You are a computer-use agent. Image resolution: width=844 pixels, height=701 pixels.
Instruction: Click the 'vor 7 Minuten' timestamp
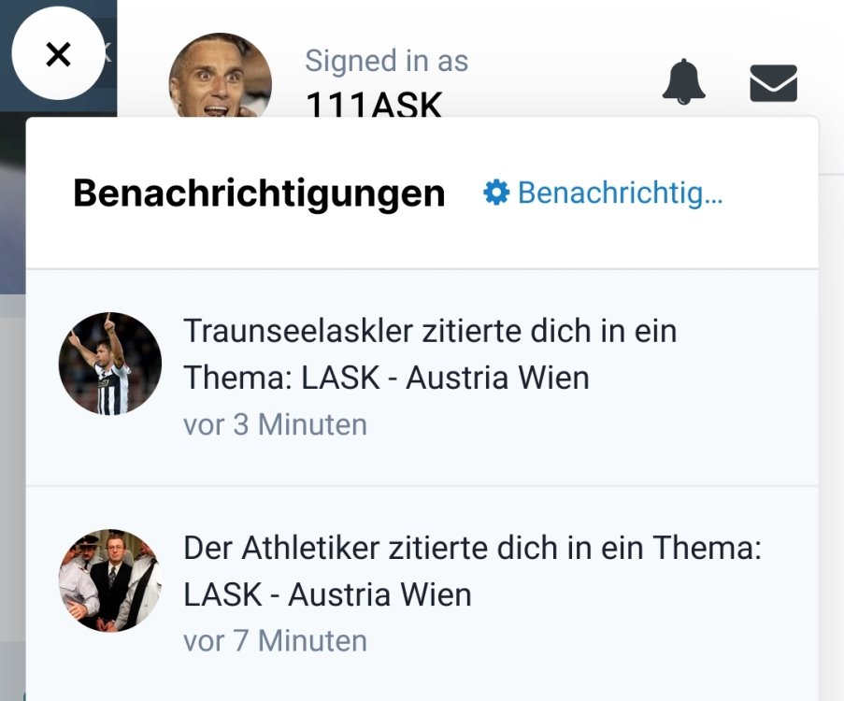(275, 641)
